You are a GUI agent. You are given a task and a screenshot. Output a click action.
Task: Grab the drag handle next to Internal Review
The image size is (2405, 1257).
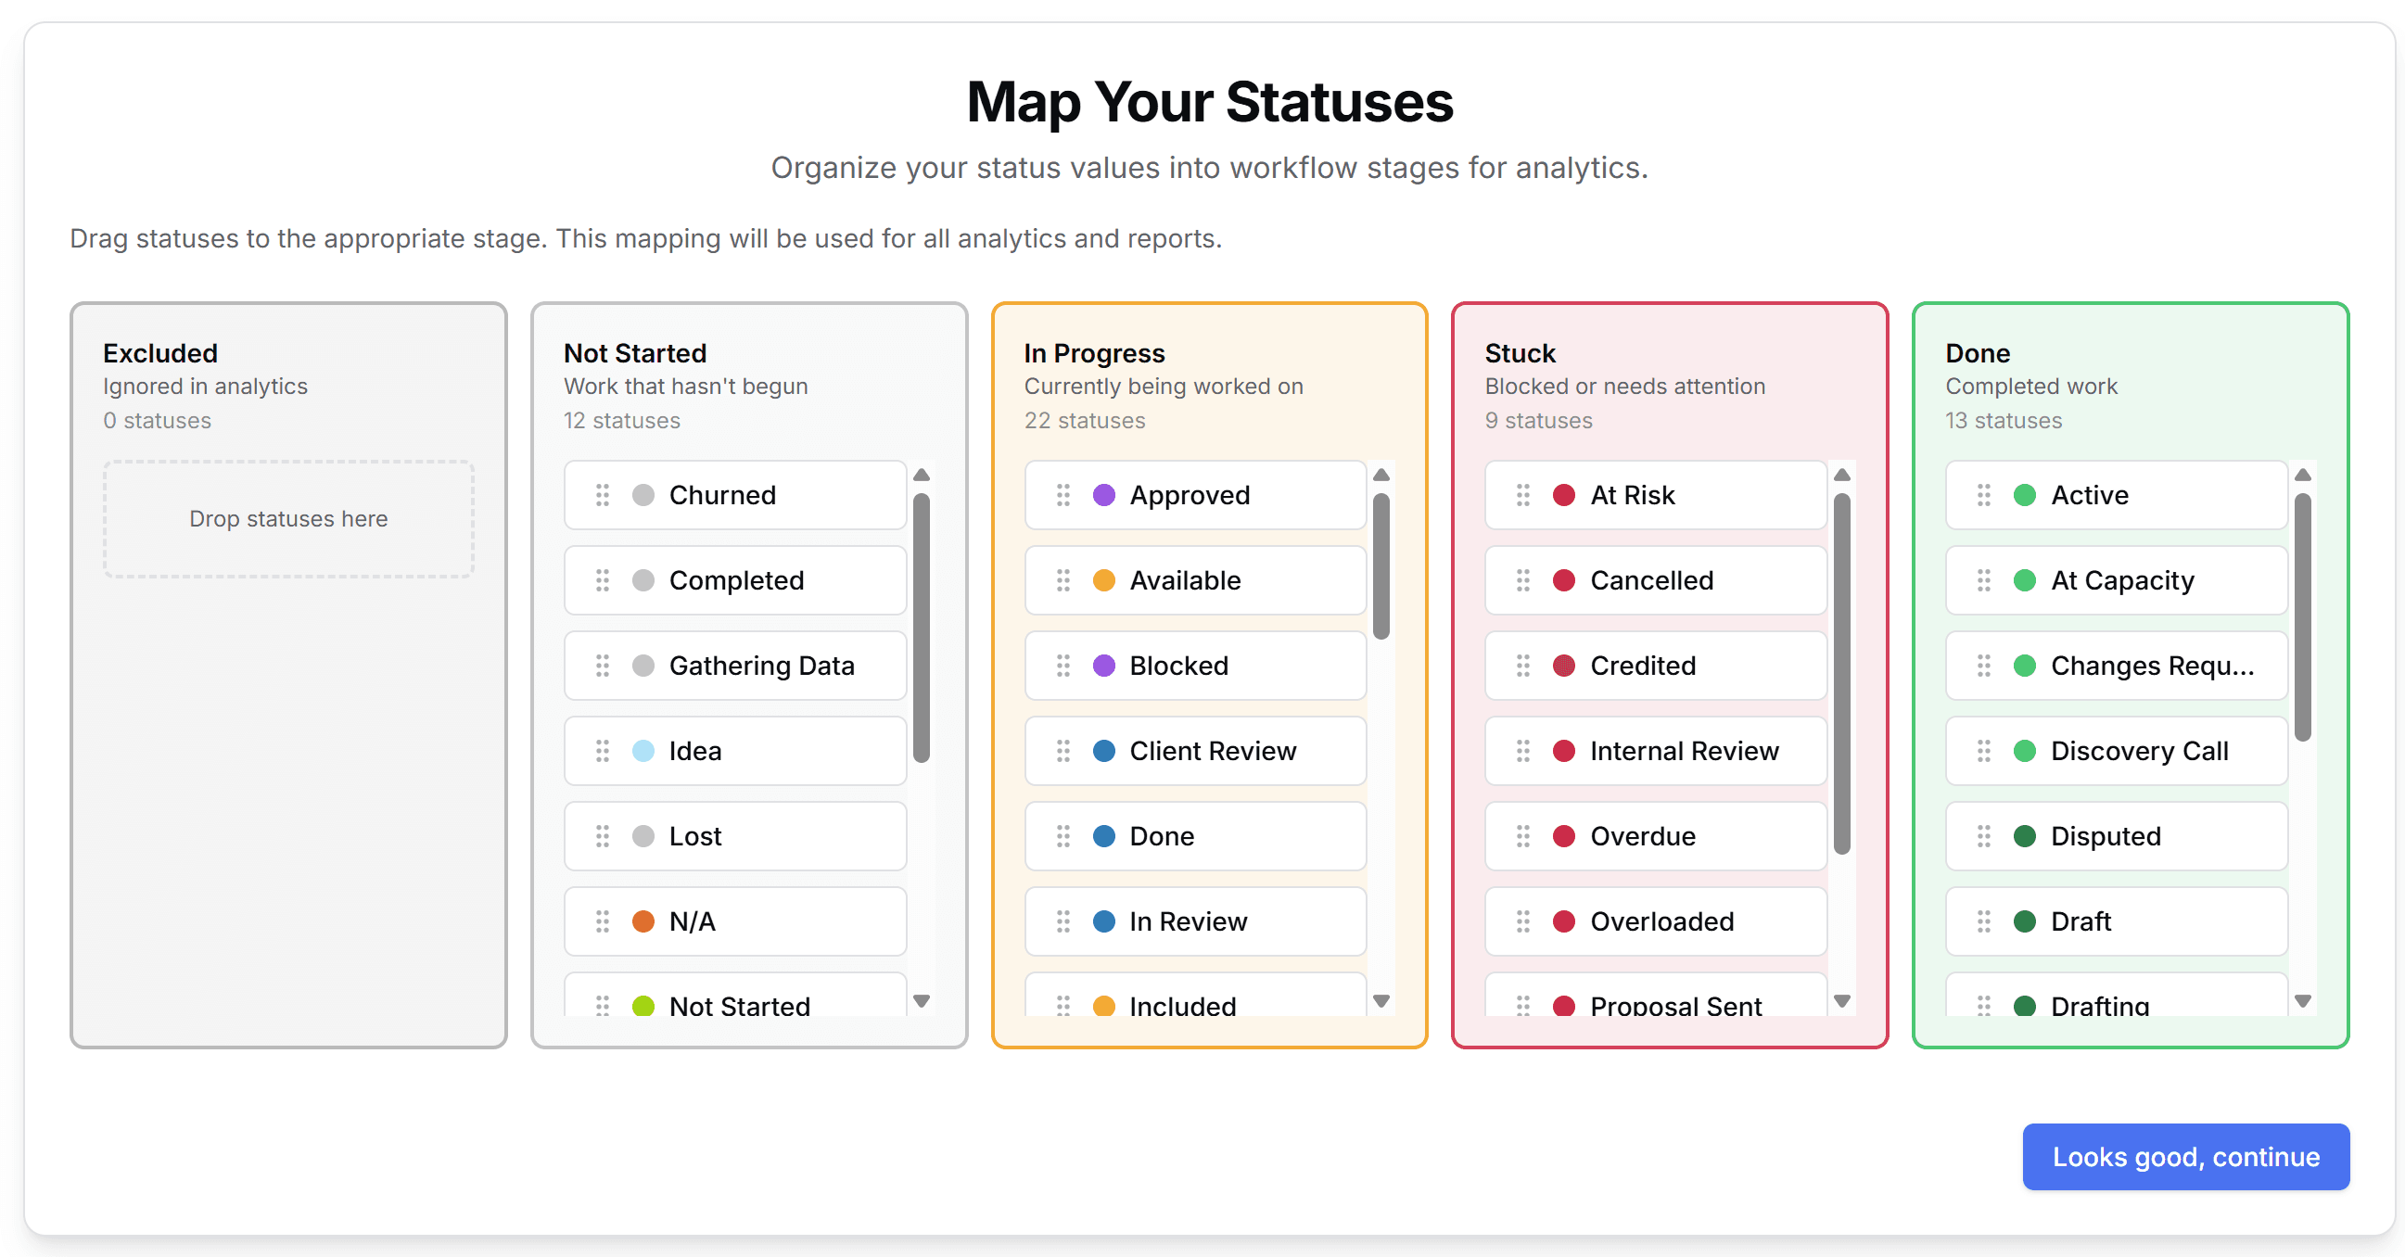pyautogui.click(x=1523, y=750)
